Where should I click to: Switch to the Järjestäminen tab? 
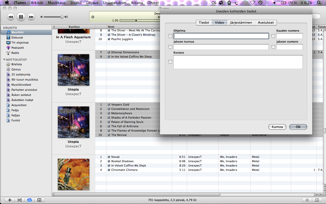pyautogui.click(x=241, y=22)
